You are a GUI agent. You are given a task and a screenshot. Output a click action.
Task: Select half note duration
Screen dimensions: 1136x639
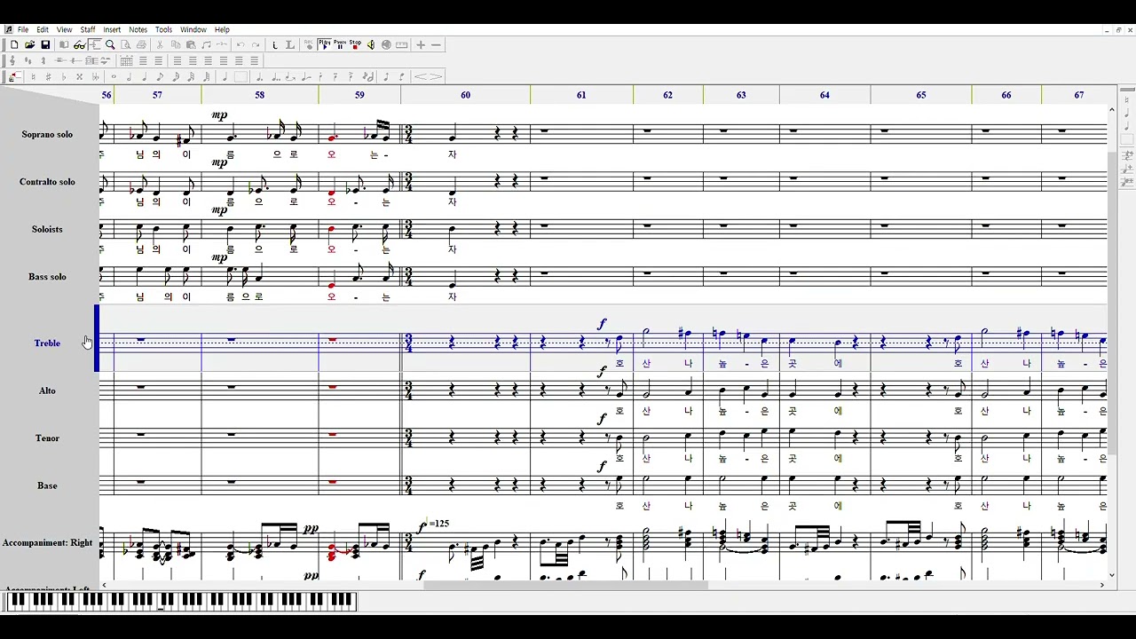(129, 76)
